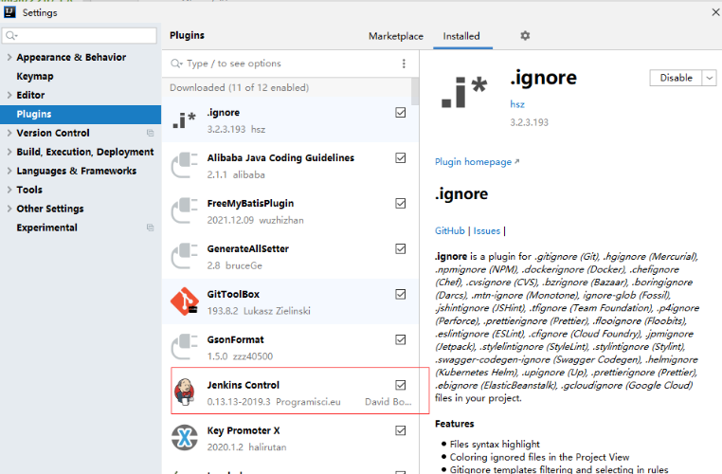Click the FreeMyBatisPlugin placeholder icon
The width and height of the screenshot is (722, 474).
(184, 210)
